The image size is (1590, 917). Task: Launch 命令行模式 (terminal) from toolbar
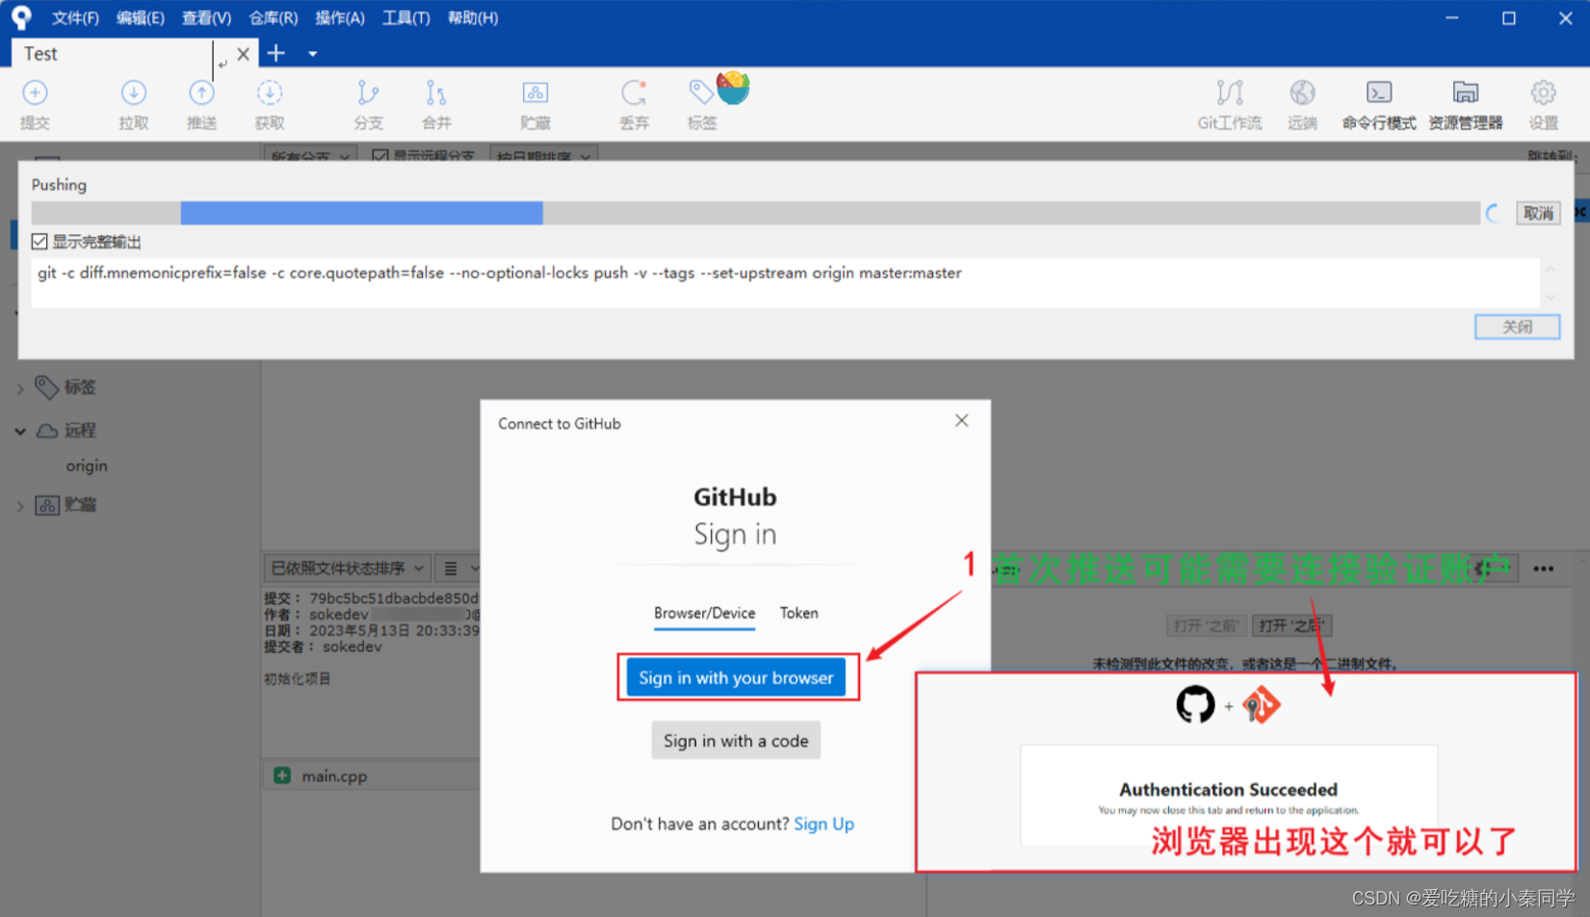1379,104
